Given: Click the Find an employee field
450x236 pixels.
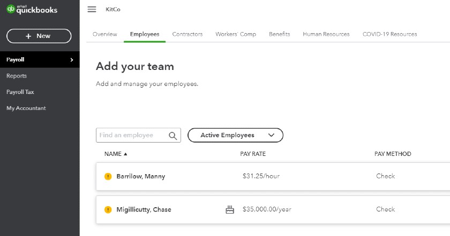Looking at the screenshot, I should pos(138,135).
